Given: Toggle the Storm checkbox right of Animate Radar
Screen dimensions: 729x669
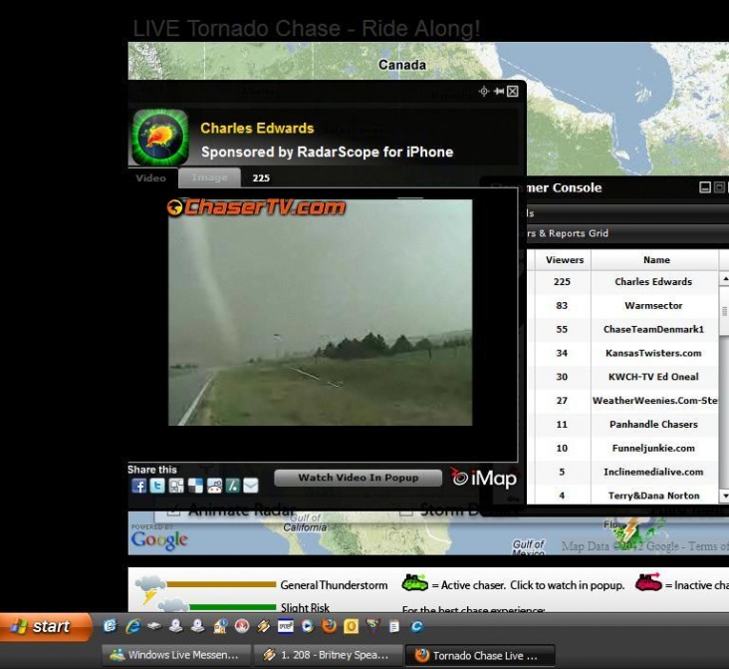Looking at the screenshot, I should click(x=406, y=510).
